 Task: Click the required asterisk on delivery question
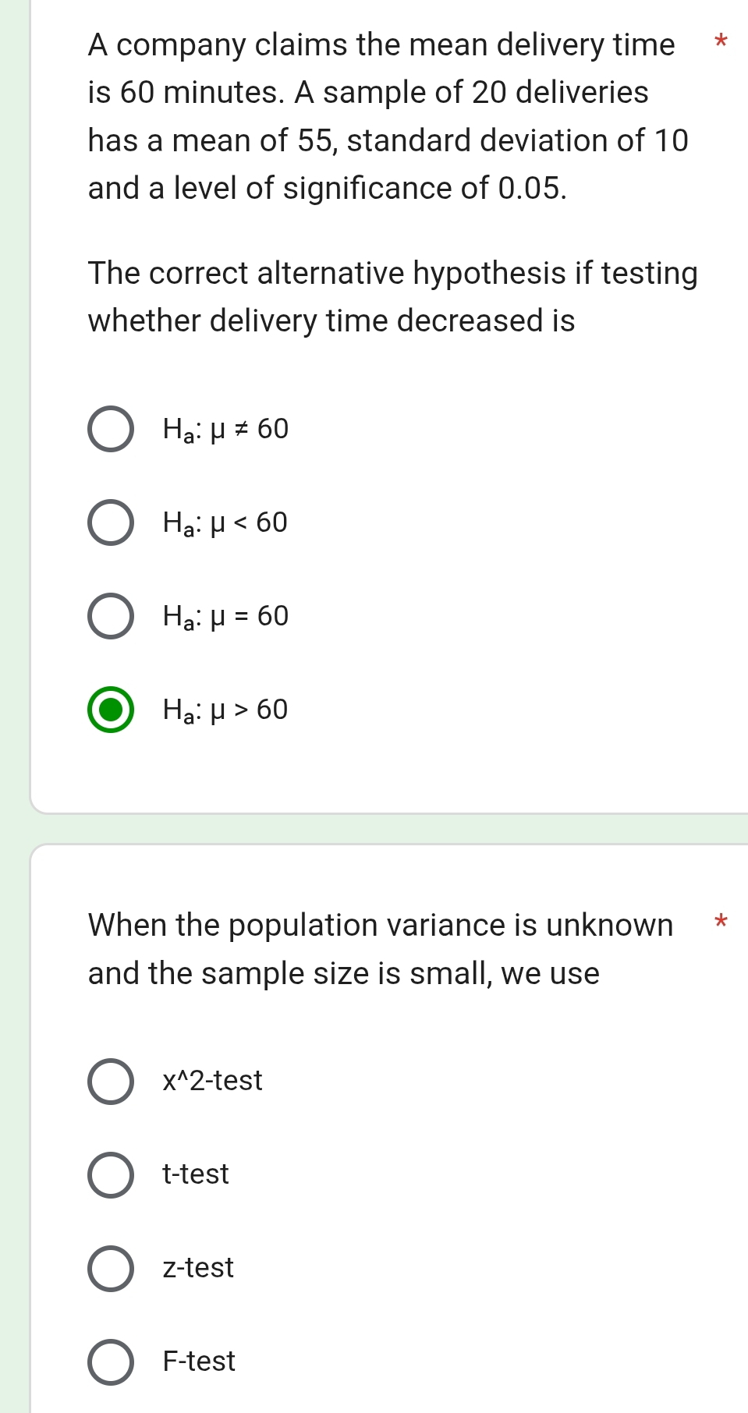tap(721, 41)
